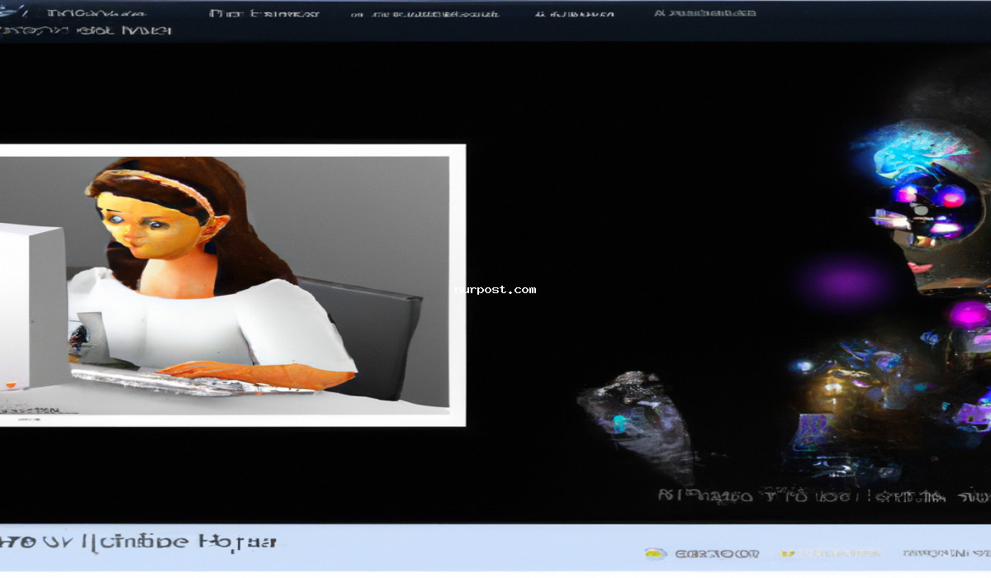Open the second top navigation menu item
This screenshot has height=578, width=991.
coord(263,13)
